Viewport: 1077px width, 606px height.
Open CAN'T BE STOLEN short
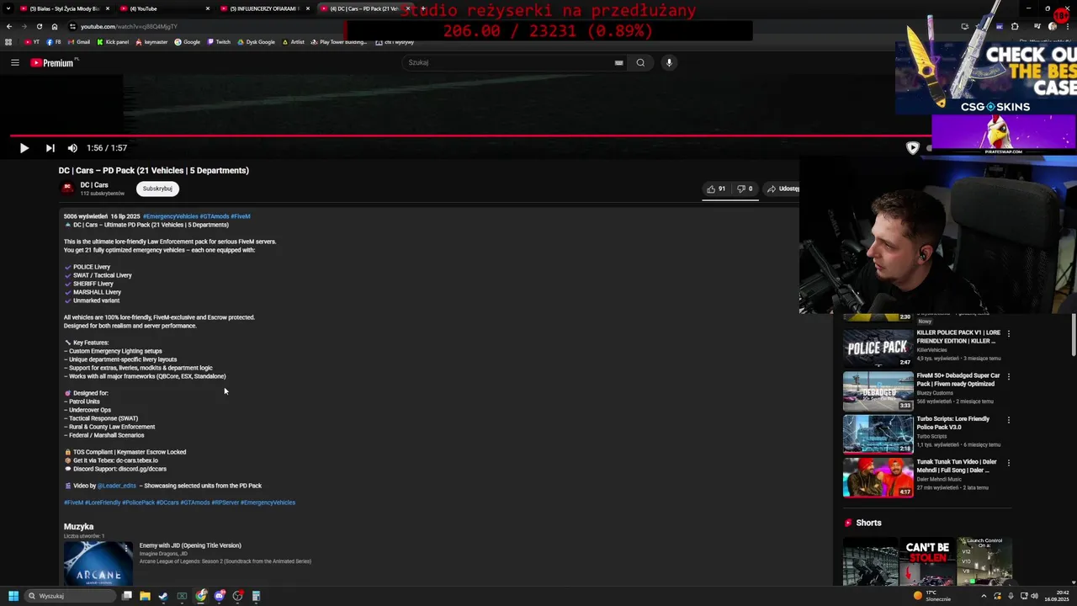click(927, 561)
